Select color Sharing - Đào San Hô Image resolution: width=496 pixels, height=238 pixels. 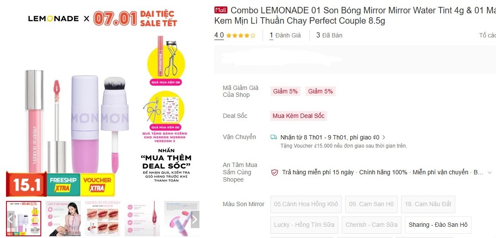(438, 225)
